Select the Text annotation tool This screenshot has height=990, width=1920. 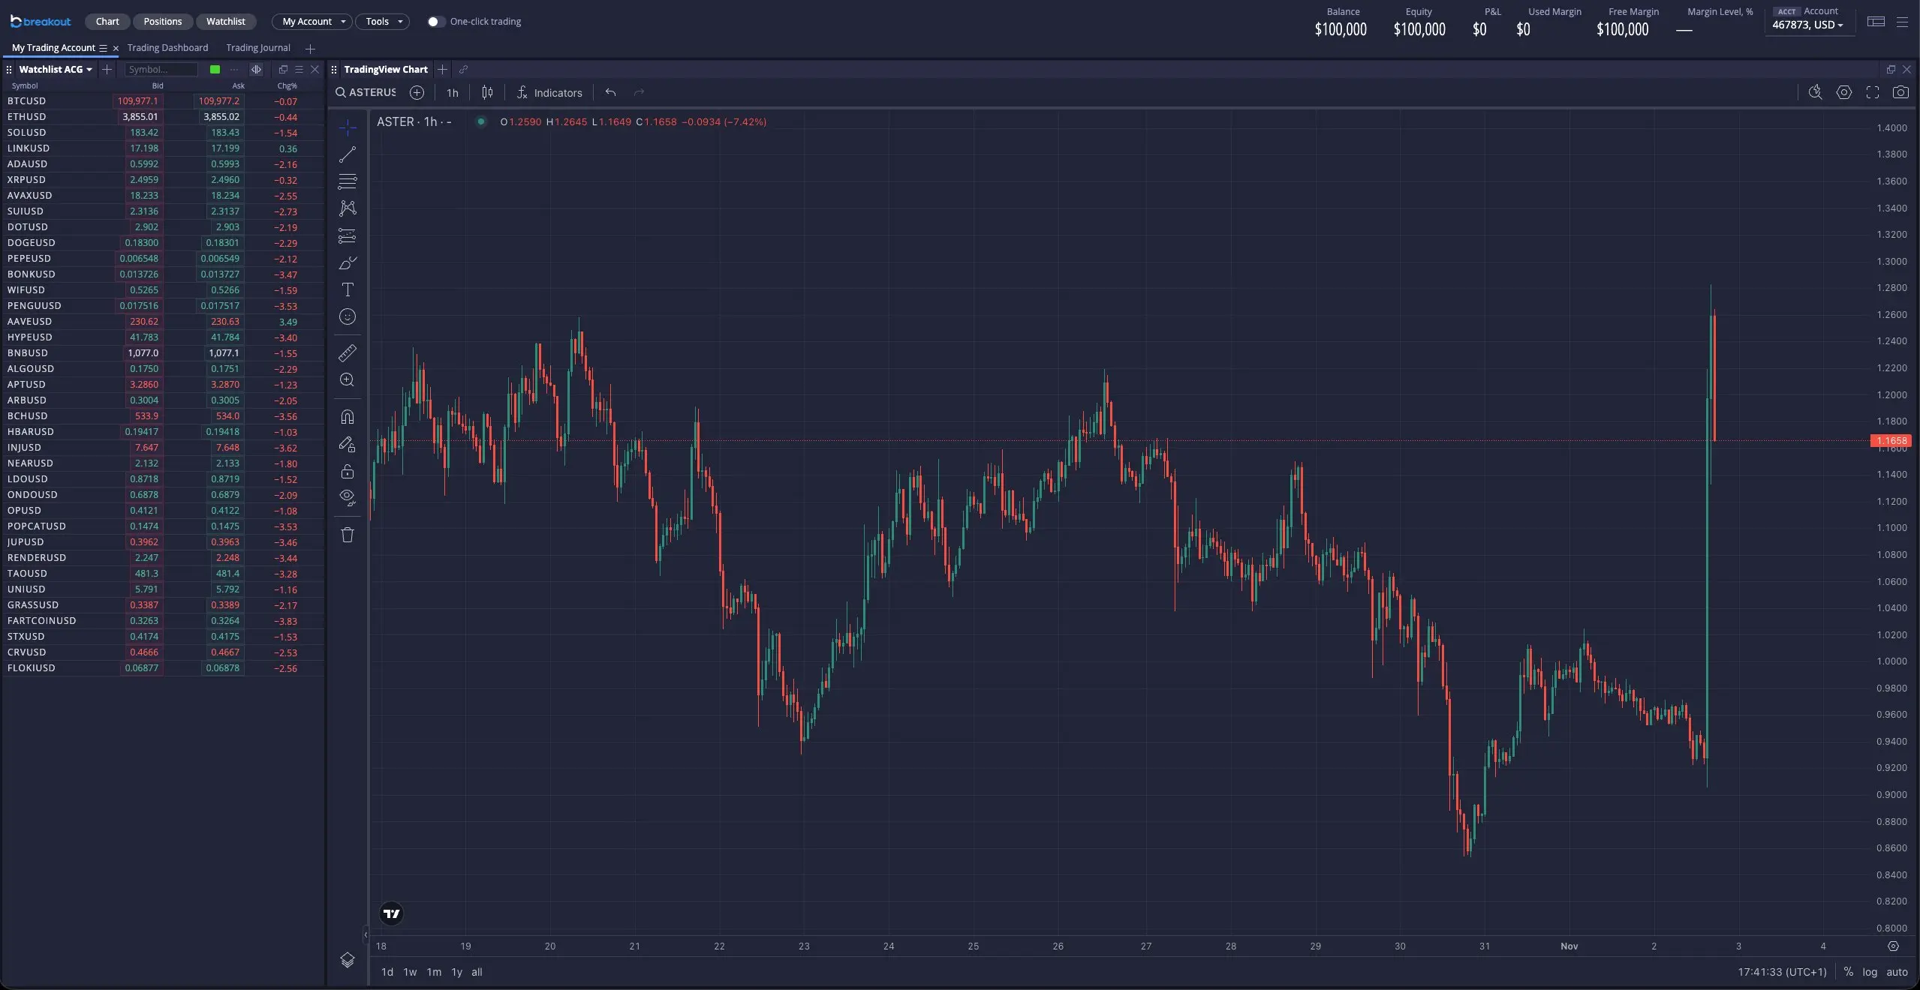tap(348, 289)
